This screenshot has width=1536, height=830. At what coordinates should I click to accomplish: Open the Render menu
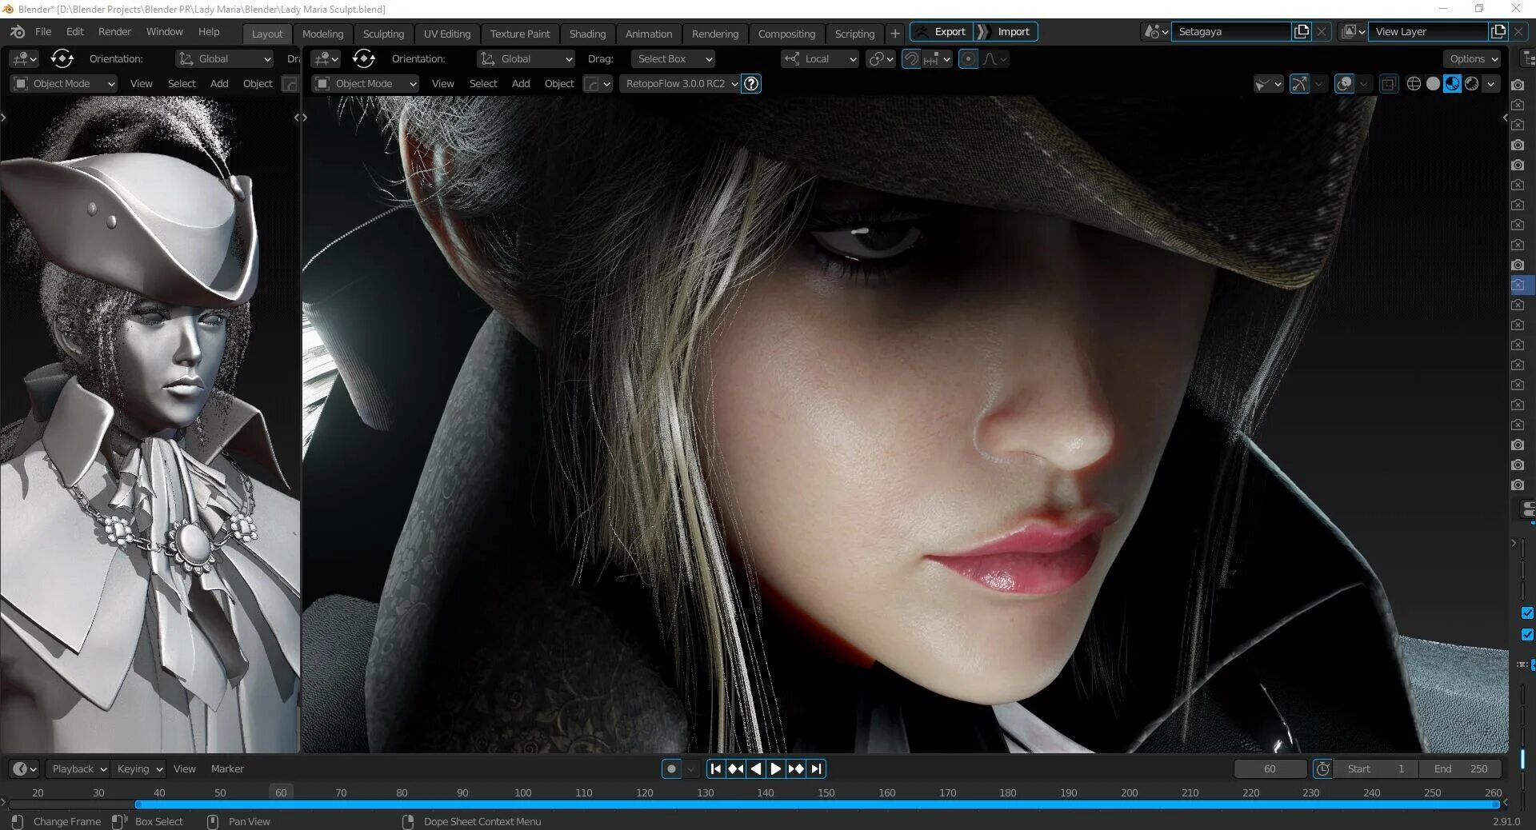(114, 31)
